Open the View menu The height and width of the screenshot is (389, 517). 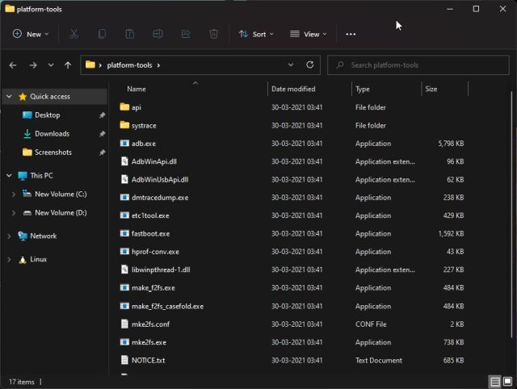(x=309, y=34)
